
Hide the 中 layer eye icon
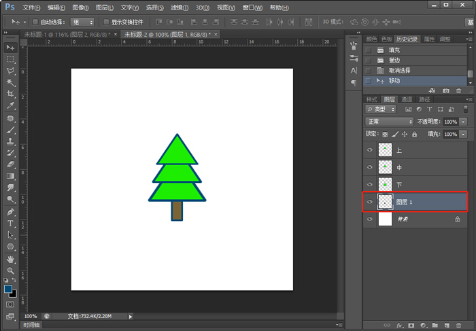pos(369,167)
